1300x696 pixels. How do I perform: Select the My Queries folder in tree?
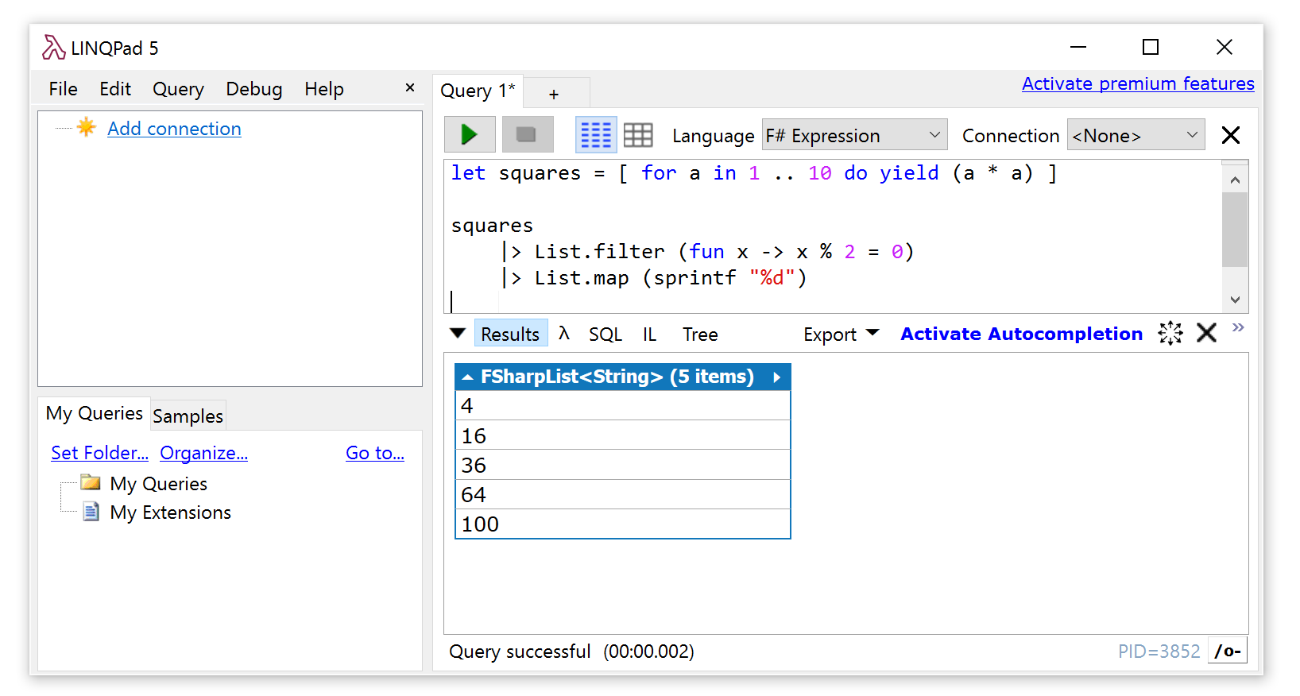coord(158,484)
